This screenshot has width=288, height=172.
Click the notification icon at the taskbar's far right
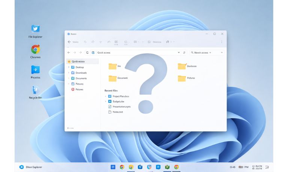pos(267,167)
